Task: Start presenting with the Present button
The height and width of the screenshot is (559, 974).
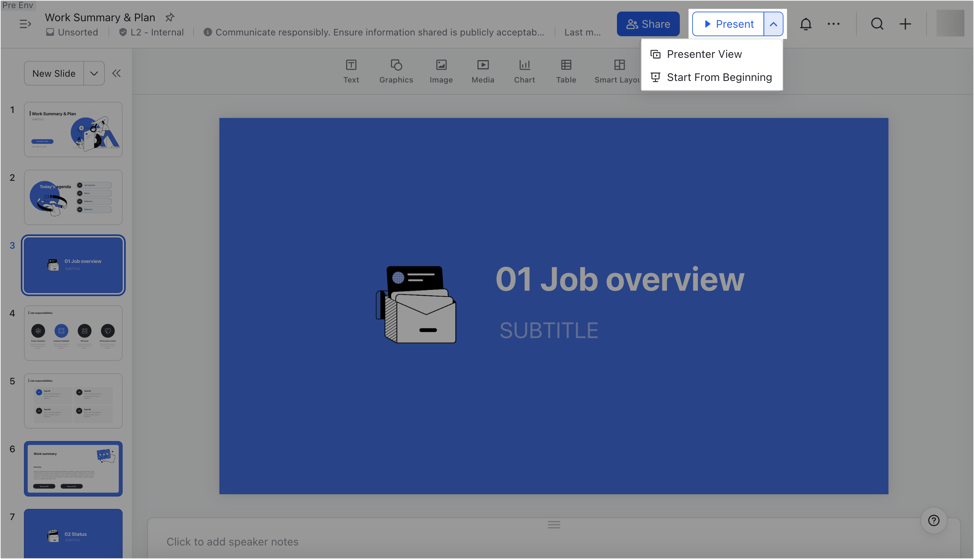Action: click(x=728, y=24)
